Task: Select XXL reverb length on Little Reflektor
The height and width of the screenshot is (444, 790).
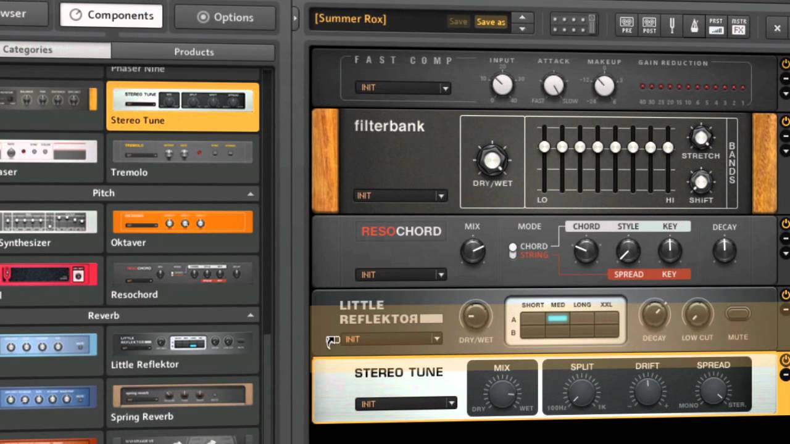Action: coord(606,319)
